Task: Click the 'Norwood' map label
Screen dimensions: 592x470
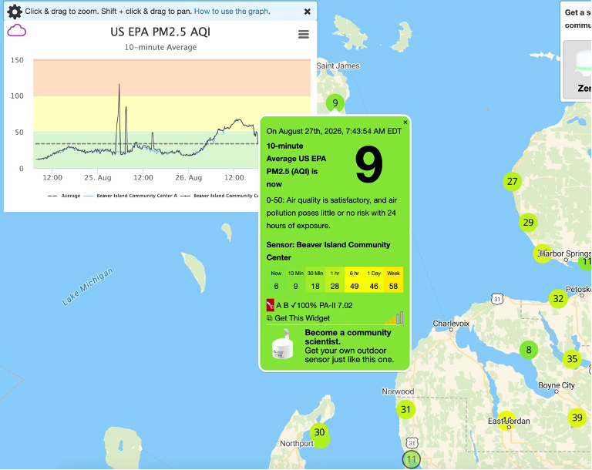Action: pos(398,391)
